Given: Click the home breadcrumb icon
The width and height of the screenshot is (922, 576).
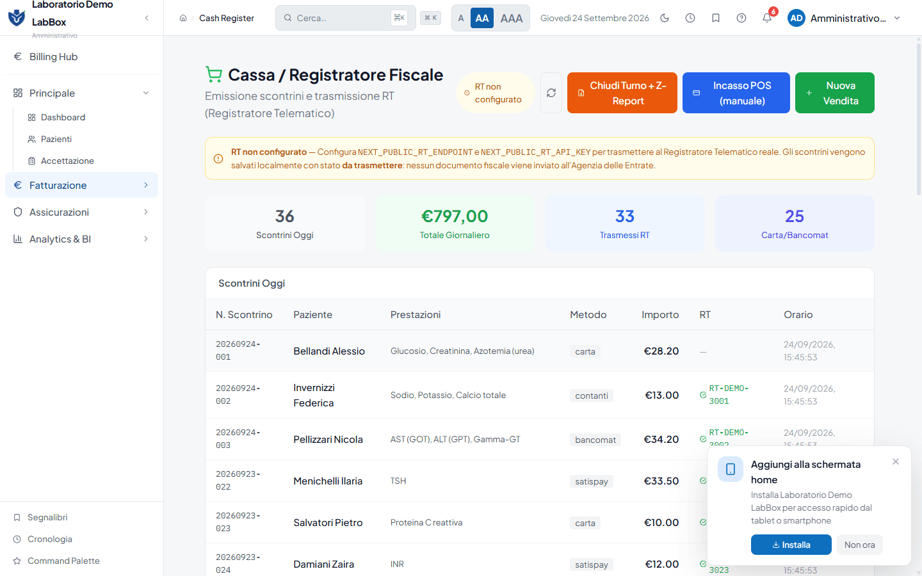Looking at the screenshot, I should (183, 18).
